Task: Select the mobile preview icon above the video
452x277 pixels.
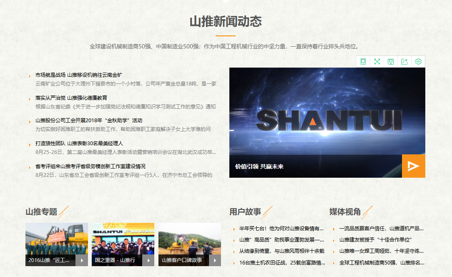Action: 364,61
